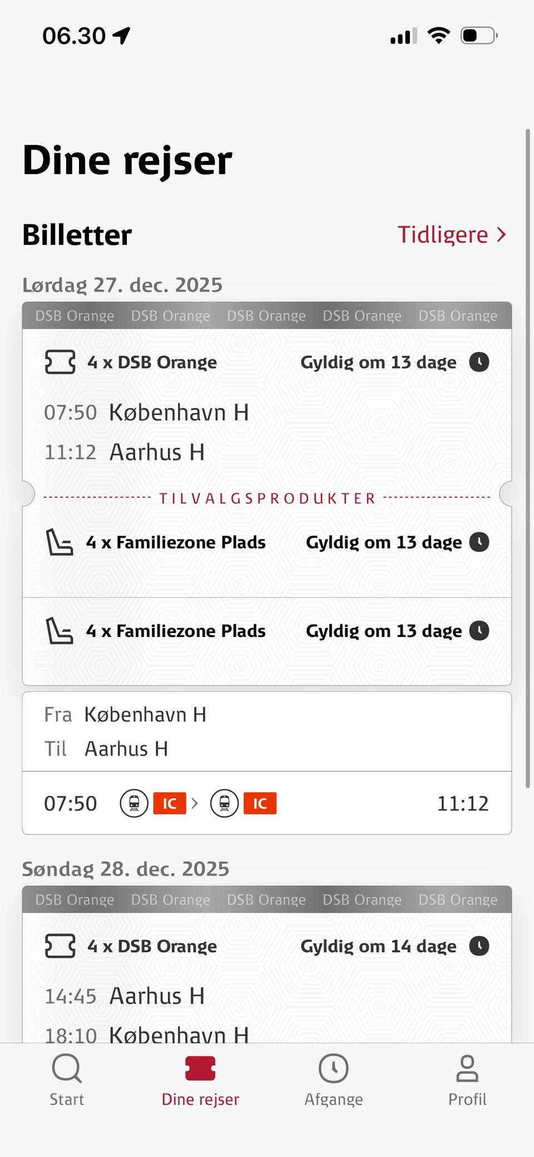Click the vertical scrollbar on the right
This screenshot has width=534, height=1157.
tap(528, 457)
